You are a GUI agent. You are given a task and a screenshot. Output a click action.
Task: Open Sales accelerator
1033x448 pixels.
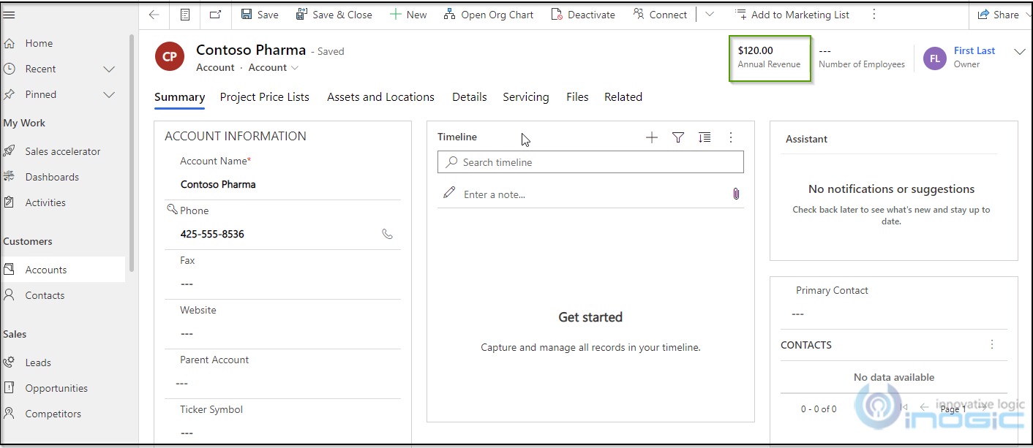pyautogui.click(x=63, y=151)
